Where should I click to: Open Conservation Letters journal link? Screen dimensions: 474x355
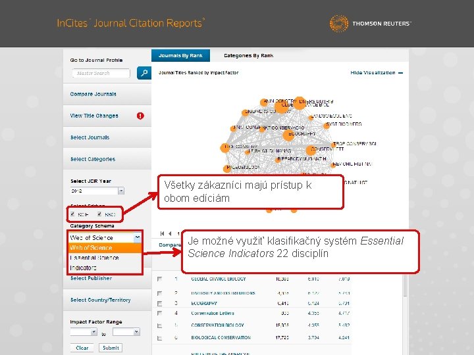[x=213, y=314]
